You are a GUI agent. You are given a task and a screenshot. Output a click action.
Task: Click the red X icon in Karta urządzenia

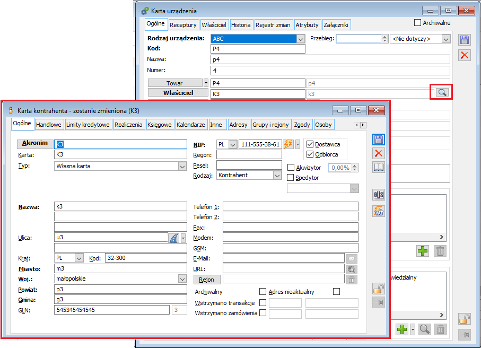coord(465,55)
